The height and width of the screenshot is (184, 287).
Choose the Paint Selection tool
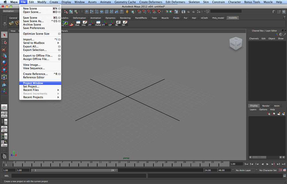click(4, 49)
